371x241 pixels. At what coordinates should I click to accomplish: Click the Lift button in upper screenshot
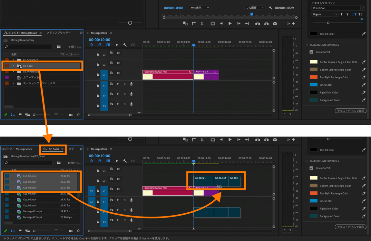258,24
